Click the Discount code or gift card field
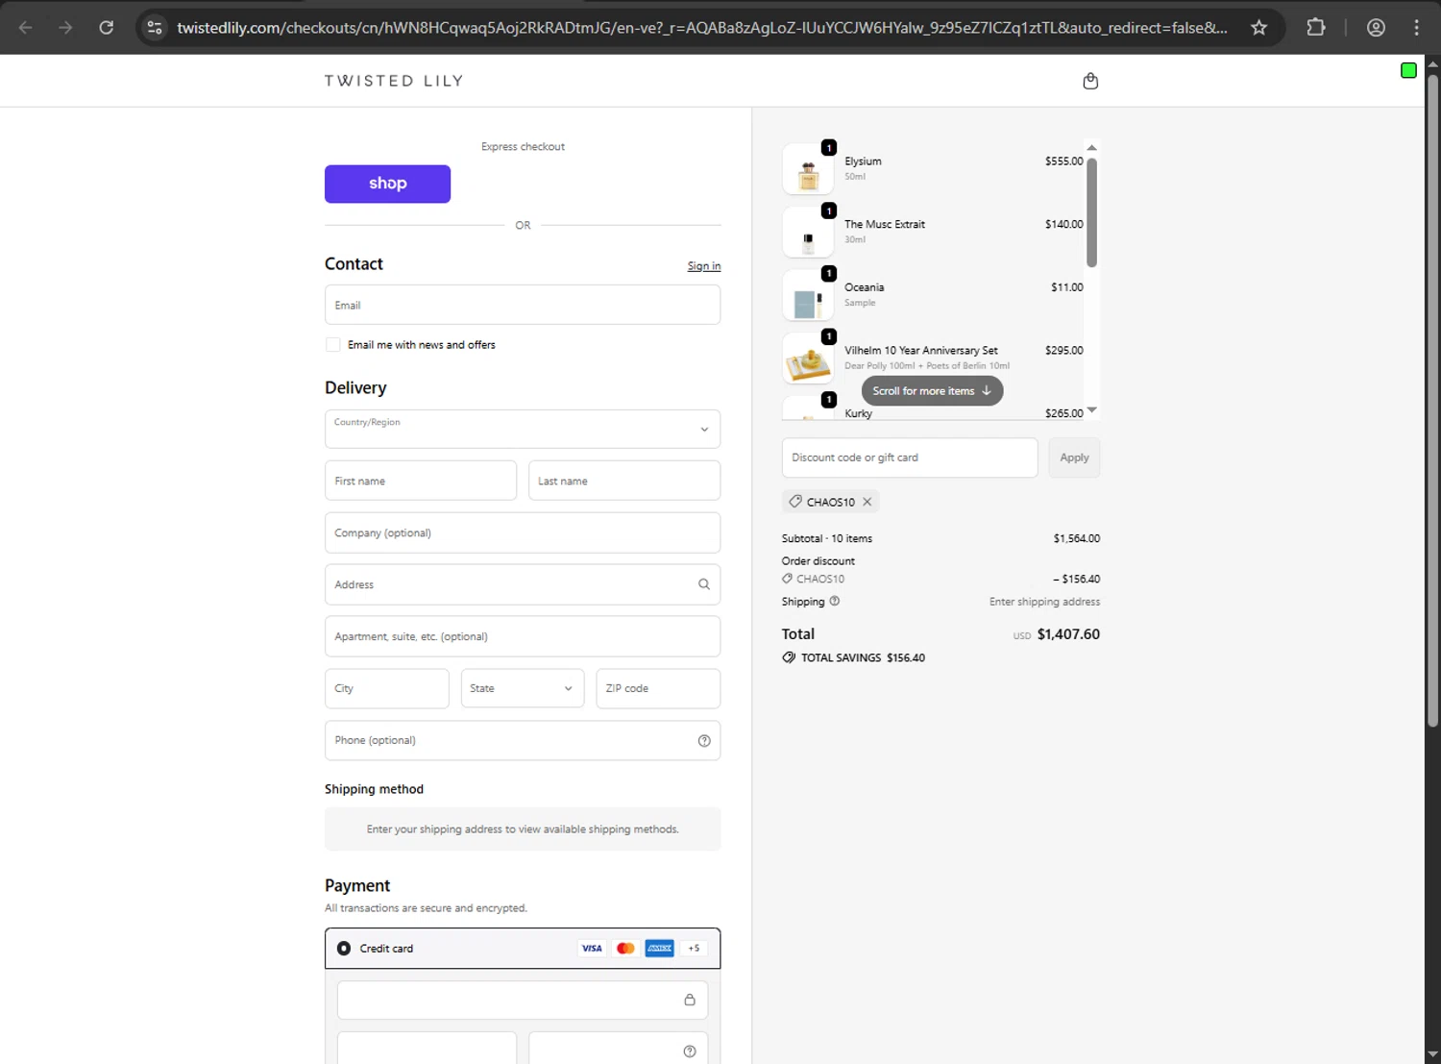Image resolution: width=1441 pixels, height=1064 pixels. 910,458
